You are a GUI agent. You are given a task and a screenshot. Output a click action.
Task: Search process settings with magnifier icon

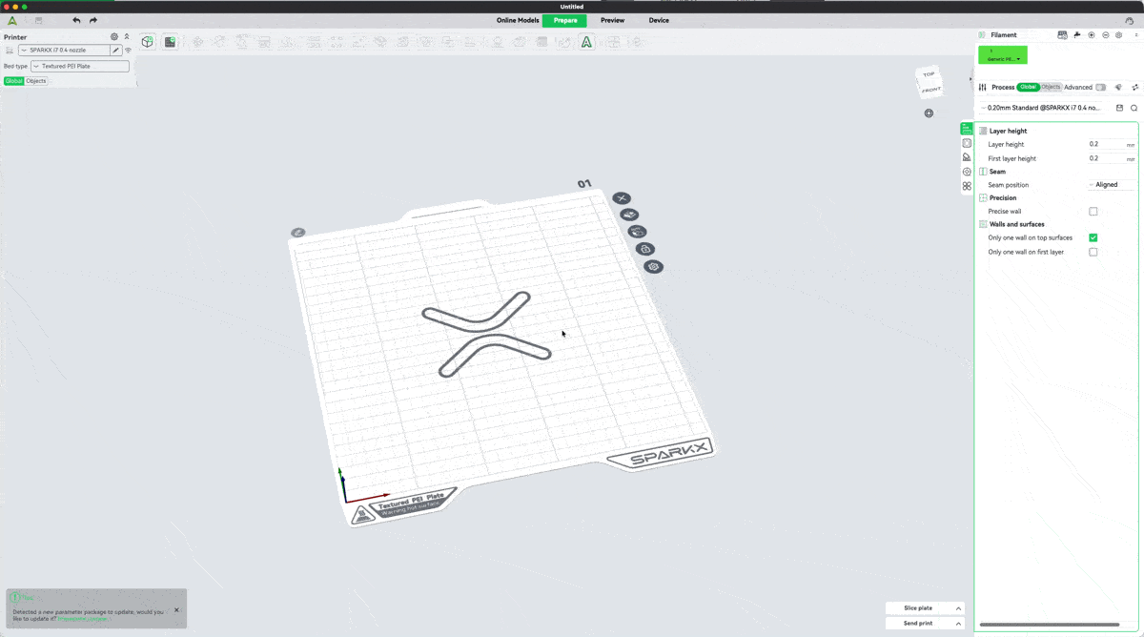1134,108
